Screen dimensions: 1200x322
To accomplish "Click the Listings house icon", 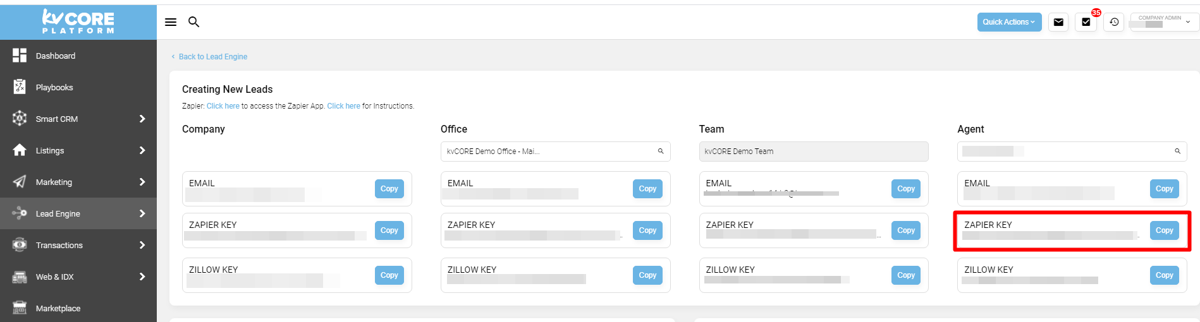I will (x=20, y=150).
